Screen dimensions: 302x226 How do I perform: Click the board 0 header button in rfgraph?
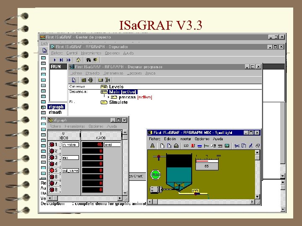click(x=64, y=136)
